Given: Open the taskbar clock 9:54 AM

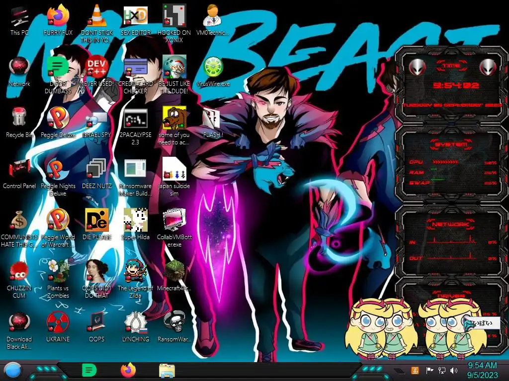Looking at the screenshot, I should (x=482, y=370).
